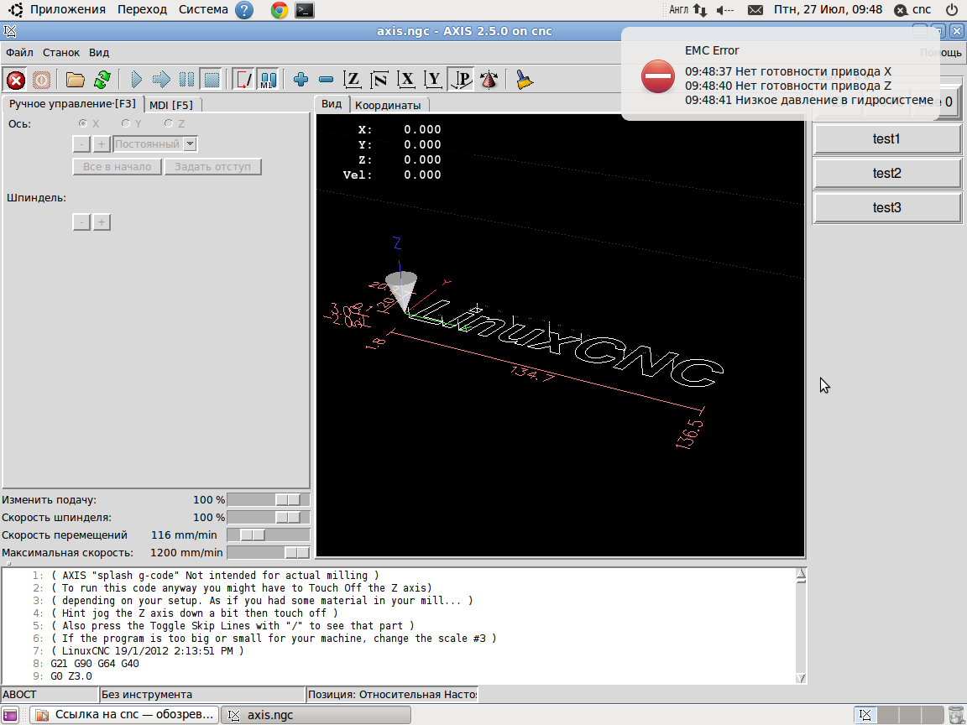The width and height of the screenshot is (967, 725).
Task: Select the Координаты tab
Action: point(388,105)
